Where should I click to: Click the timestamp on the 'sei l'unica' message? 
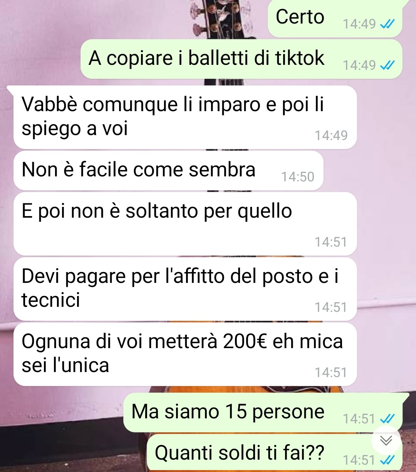pyautogui.click(x=331, y=372)
